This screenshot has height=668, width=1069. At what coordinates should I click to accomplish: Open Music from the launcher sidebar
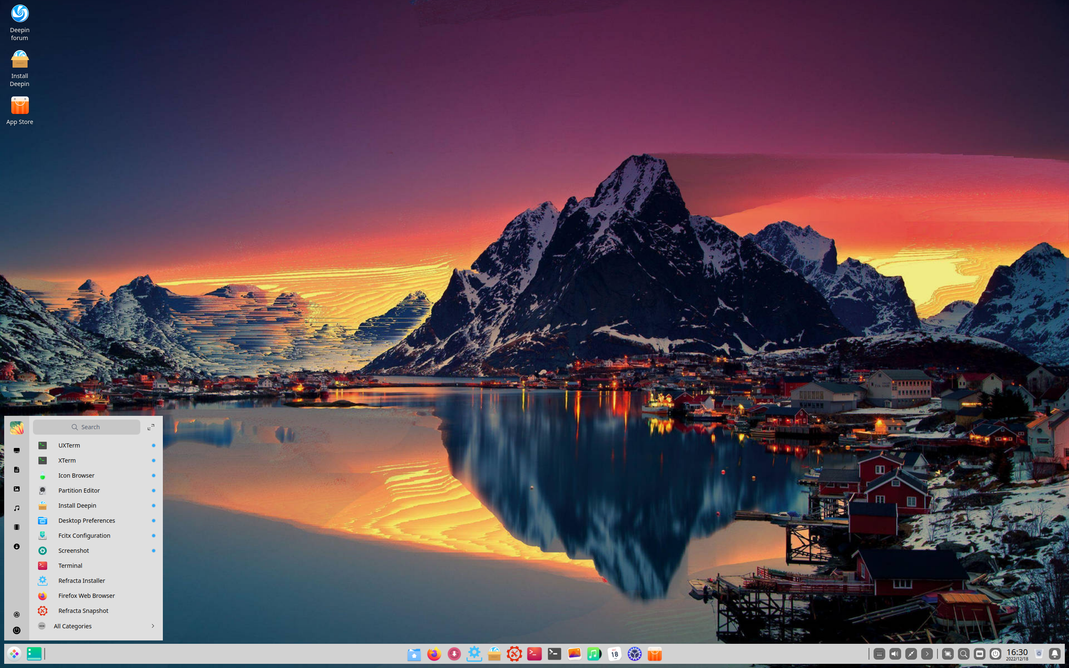(x=17, y=508)
